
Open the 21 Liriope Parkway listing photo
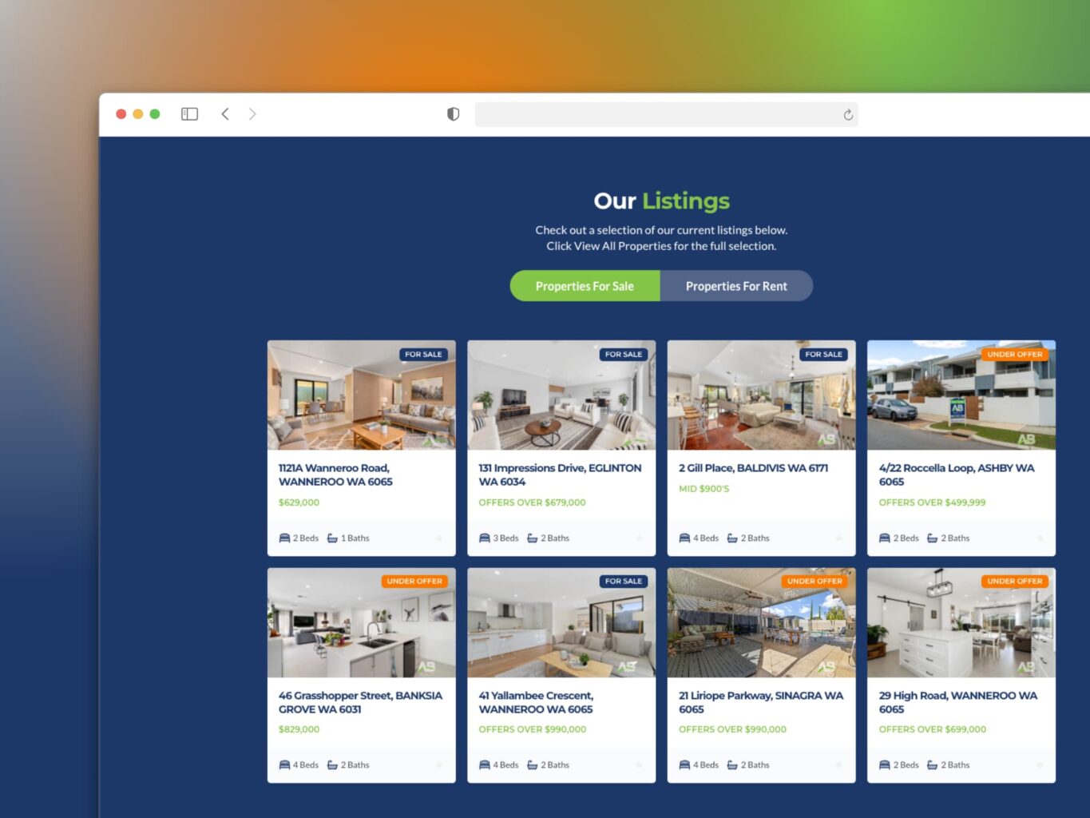coord(762,623)
